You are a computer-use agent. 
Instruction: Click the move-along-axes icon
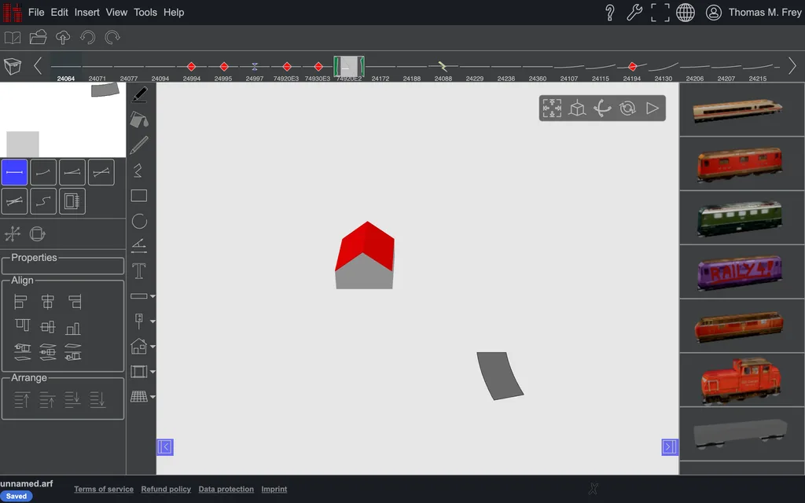point(13,234)
